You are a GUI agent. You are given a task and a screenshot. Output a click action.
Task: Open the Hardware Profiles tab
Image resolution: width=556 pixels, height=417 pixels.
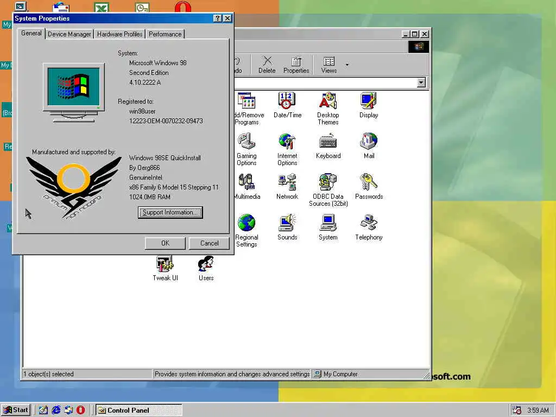120,34
